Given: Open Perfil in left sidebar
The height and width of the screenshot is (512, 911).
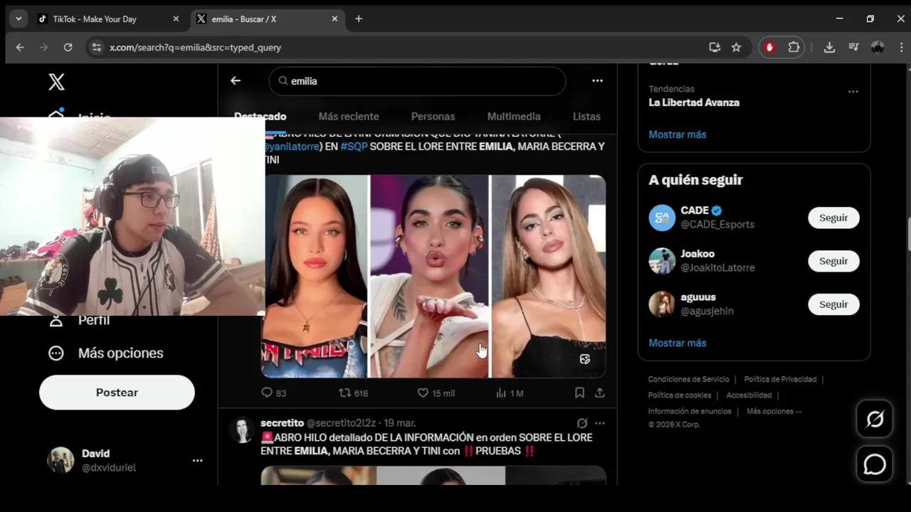Looking at the screenshot, I should tap(78, 320).
